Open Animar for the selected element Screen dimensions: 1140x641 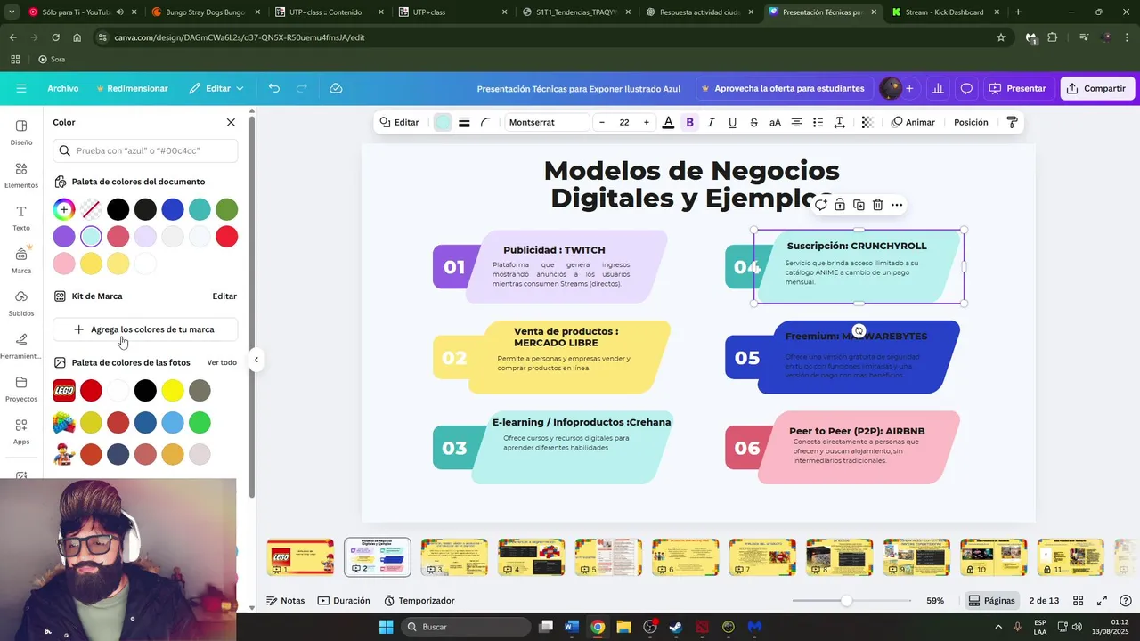[x=913, y=122]
